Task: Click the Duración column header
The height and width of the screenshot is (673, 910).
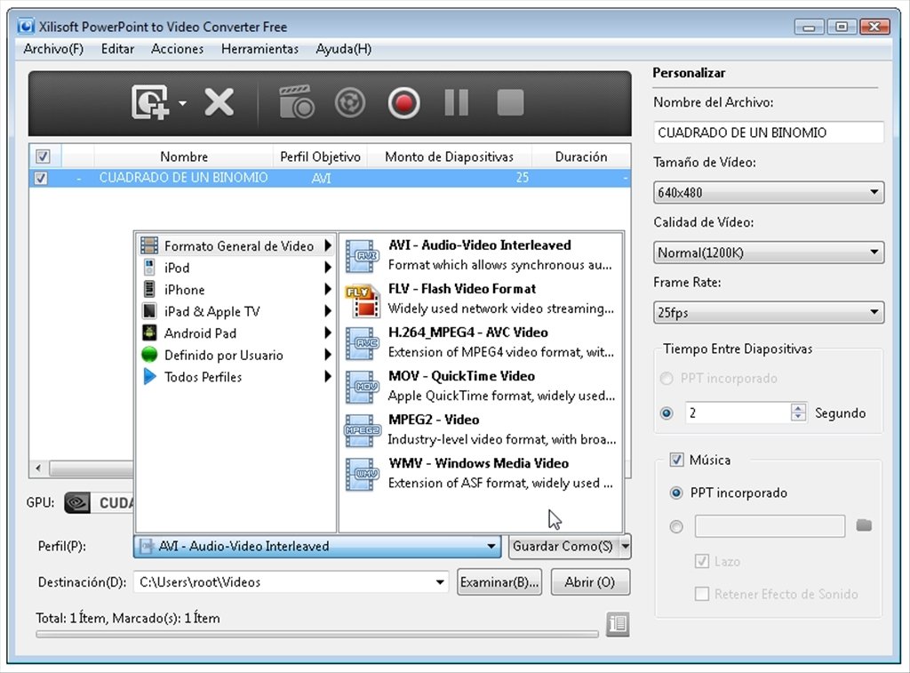Action: [581, 156]
